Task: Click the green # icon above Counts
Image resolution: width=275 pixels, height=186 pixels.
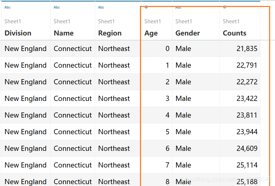Action: [225, 7]
